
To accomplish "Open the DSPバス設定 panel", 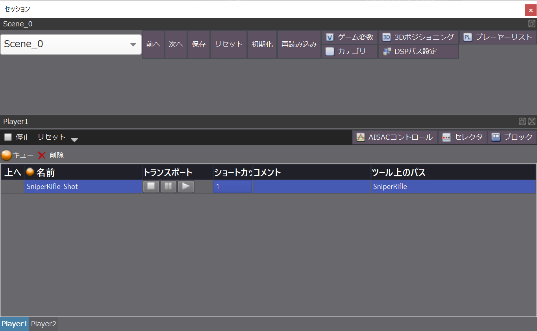I will click(x=418, y=51).
